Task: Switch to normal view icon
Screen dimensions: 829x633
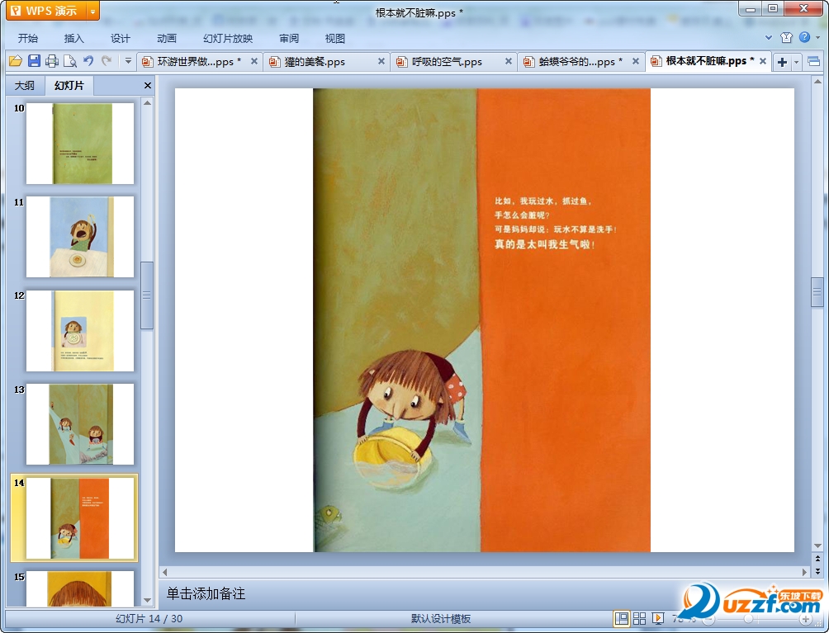Action: (x=622, y=618)
